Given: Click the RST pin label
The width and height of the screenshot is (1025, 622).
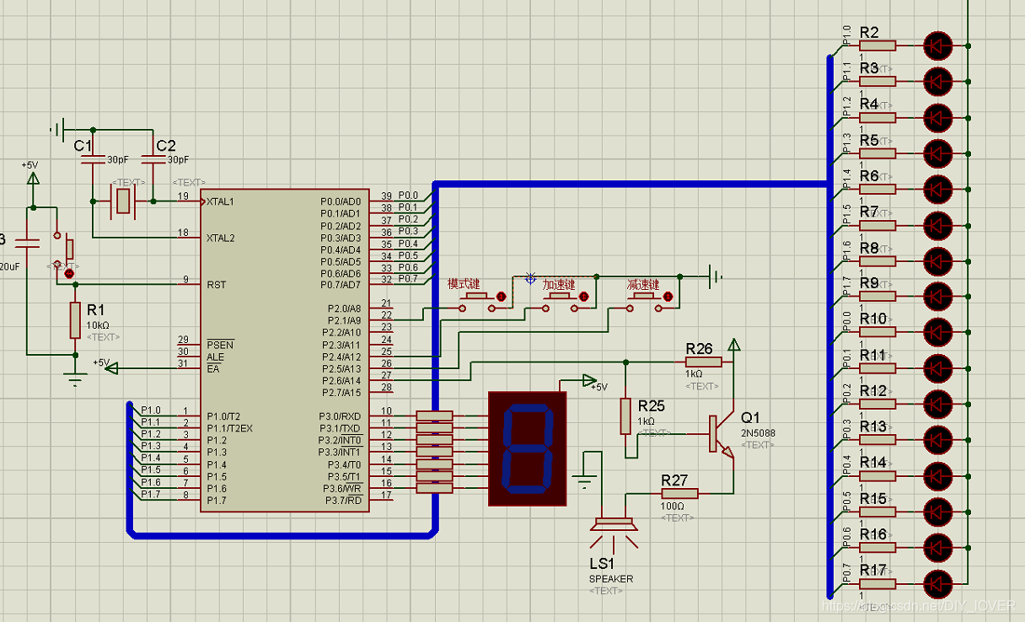Looking at the screenshot, I should point(216,285).
